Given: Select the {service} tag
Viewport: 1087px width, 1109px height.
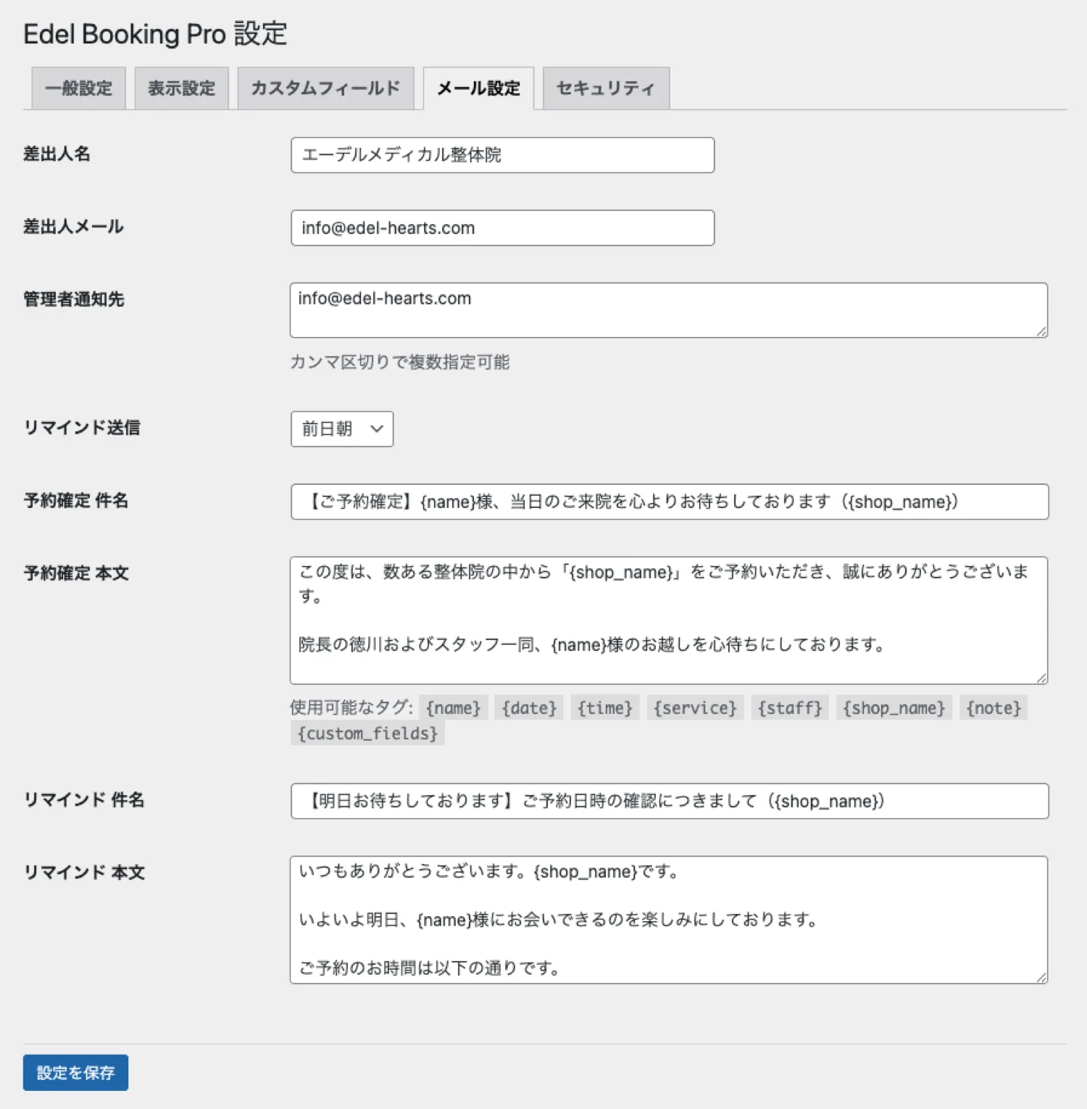Looking at the screenshot, I should coord(694,708).
